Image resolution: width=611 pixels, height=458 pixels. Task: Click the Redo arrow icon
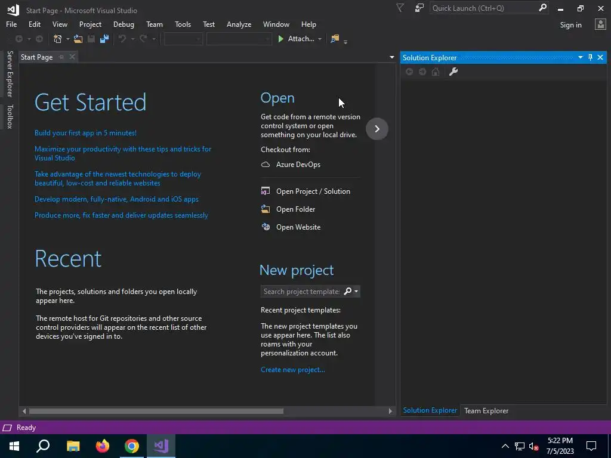tap(143, 39)
